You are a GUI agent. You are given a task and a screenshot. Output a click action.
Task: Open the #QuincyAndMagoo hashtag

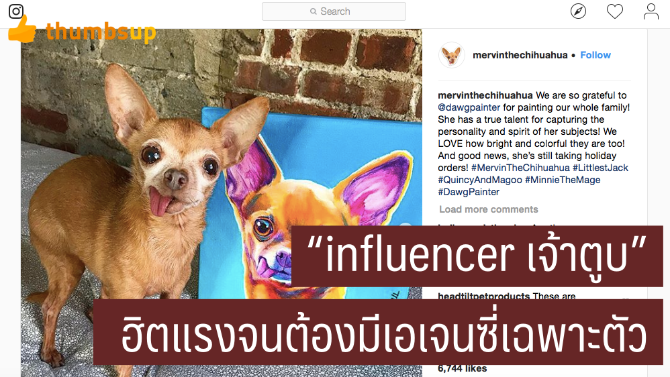click(480, 180)
